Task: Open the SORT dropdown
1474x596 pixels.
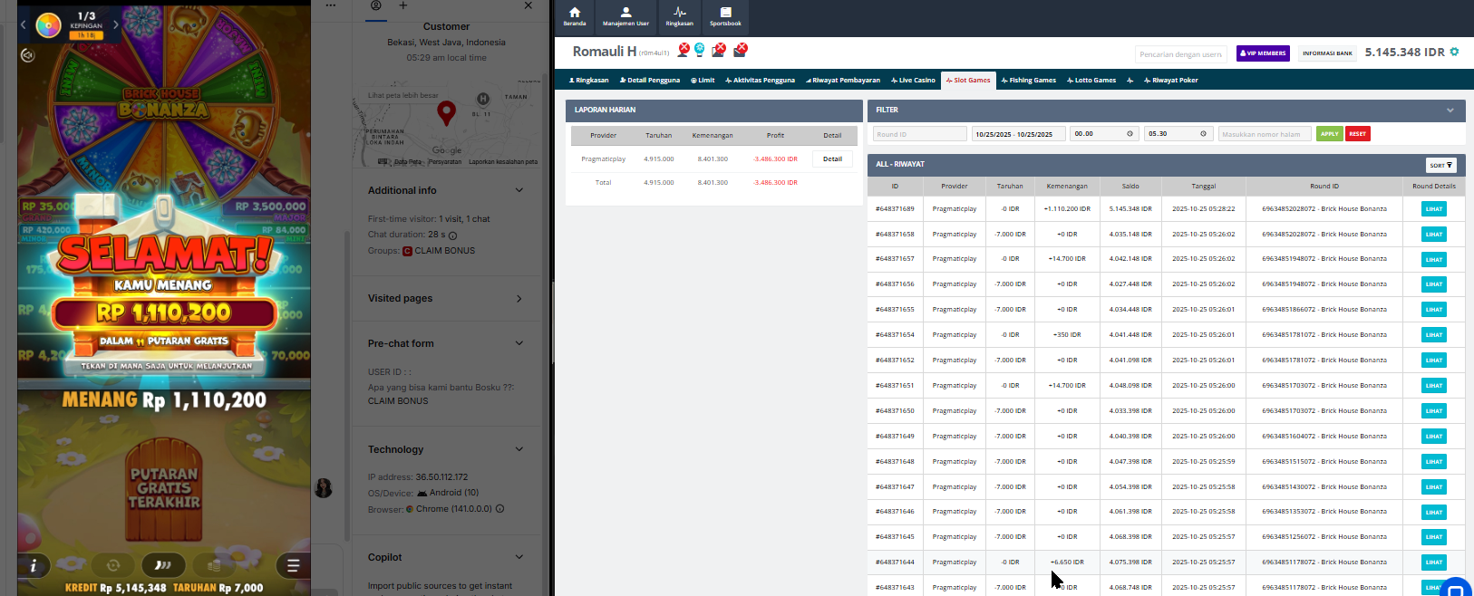Action: click(x=1441, y=165)
